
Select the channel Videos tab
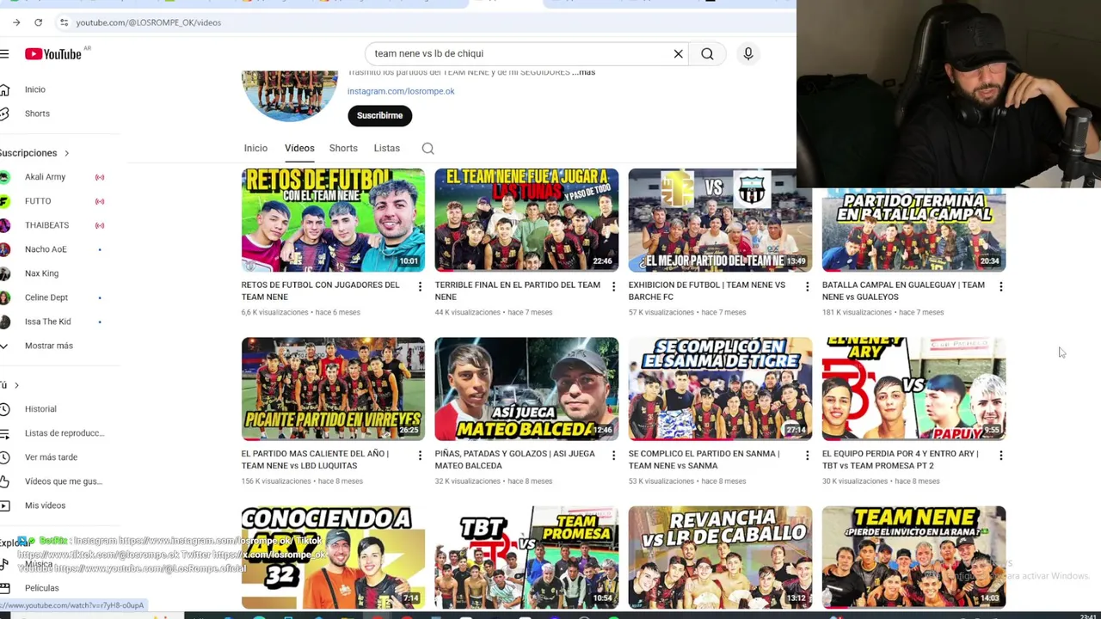pos(299,148)
